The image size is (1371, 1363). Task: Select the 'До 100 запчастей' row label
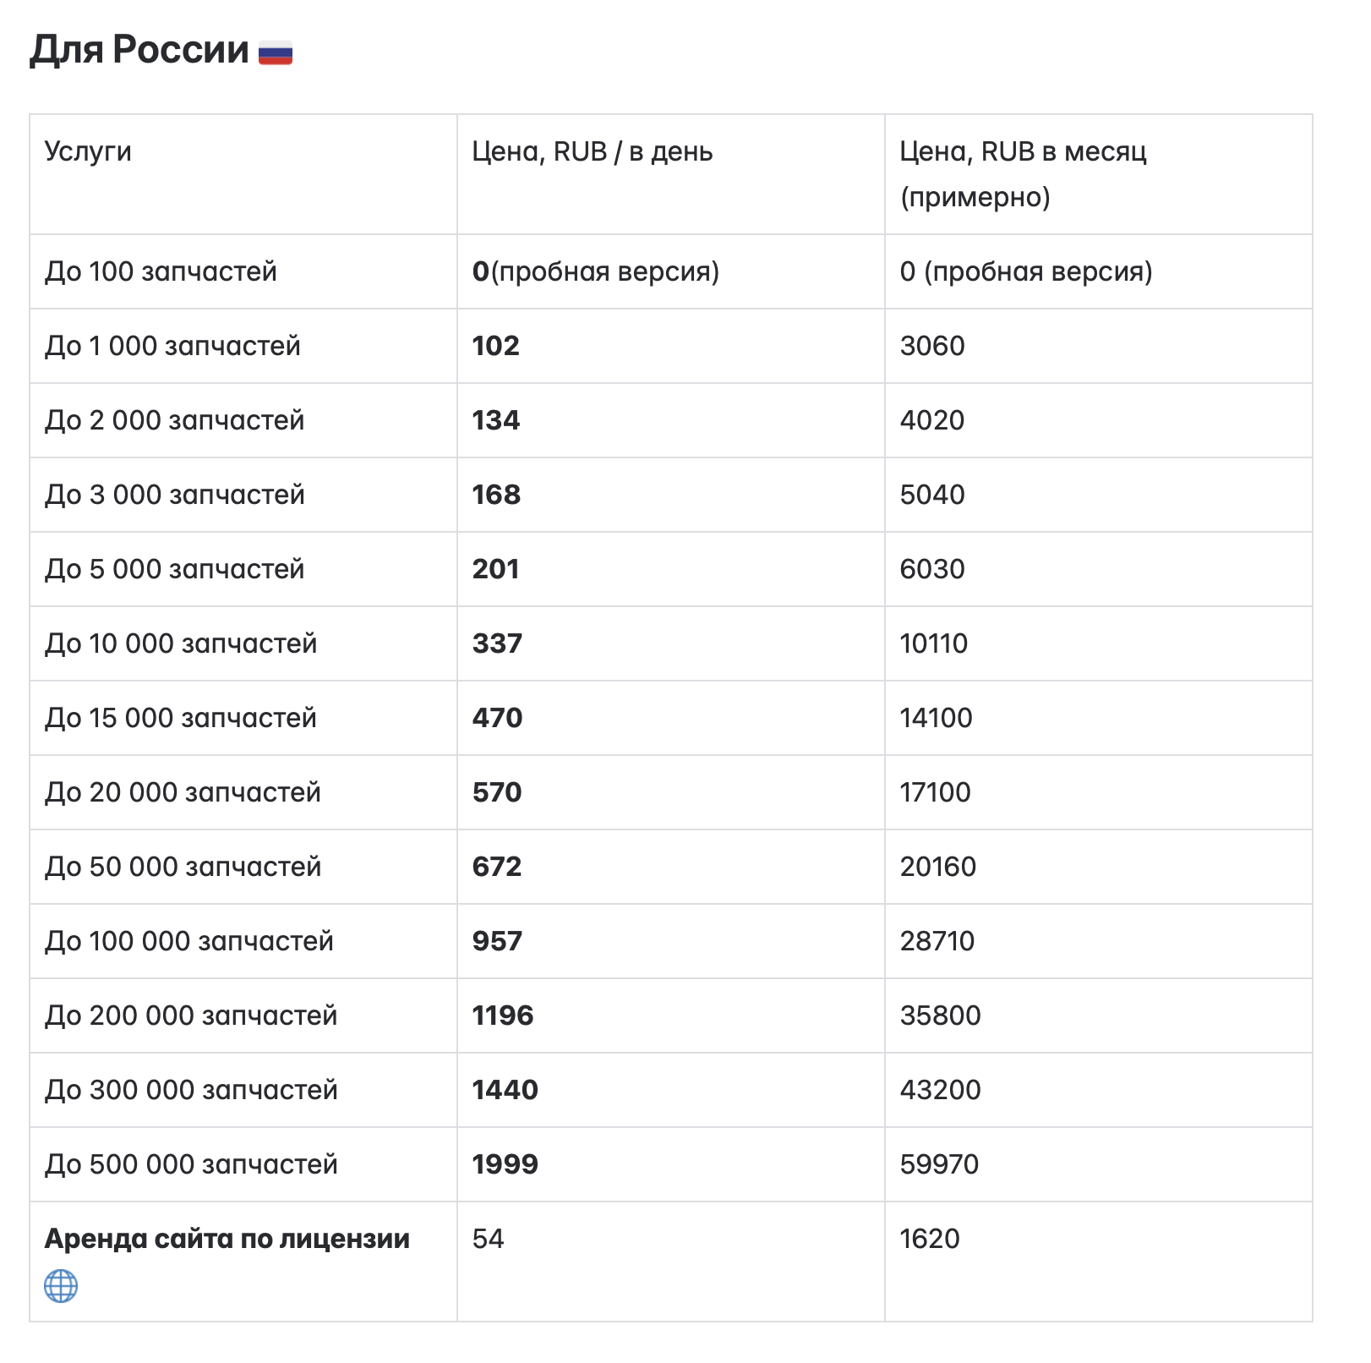tap(161, 271)
